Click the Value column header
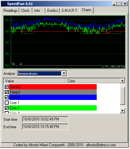 tap(34, 81)
